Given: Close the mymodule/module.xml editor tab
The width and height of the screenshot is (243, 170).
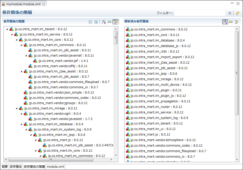Looking at the screenshot, I should [44, 4].
